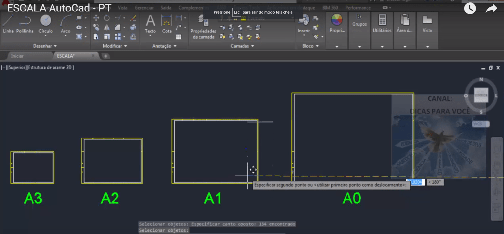The image size is (504, 234).
Task: Click the linear dimension icon in Anotação
Action: coord(178,18)
